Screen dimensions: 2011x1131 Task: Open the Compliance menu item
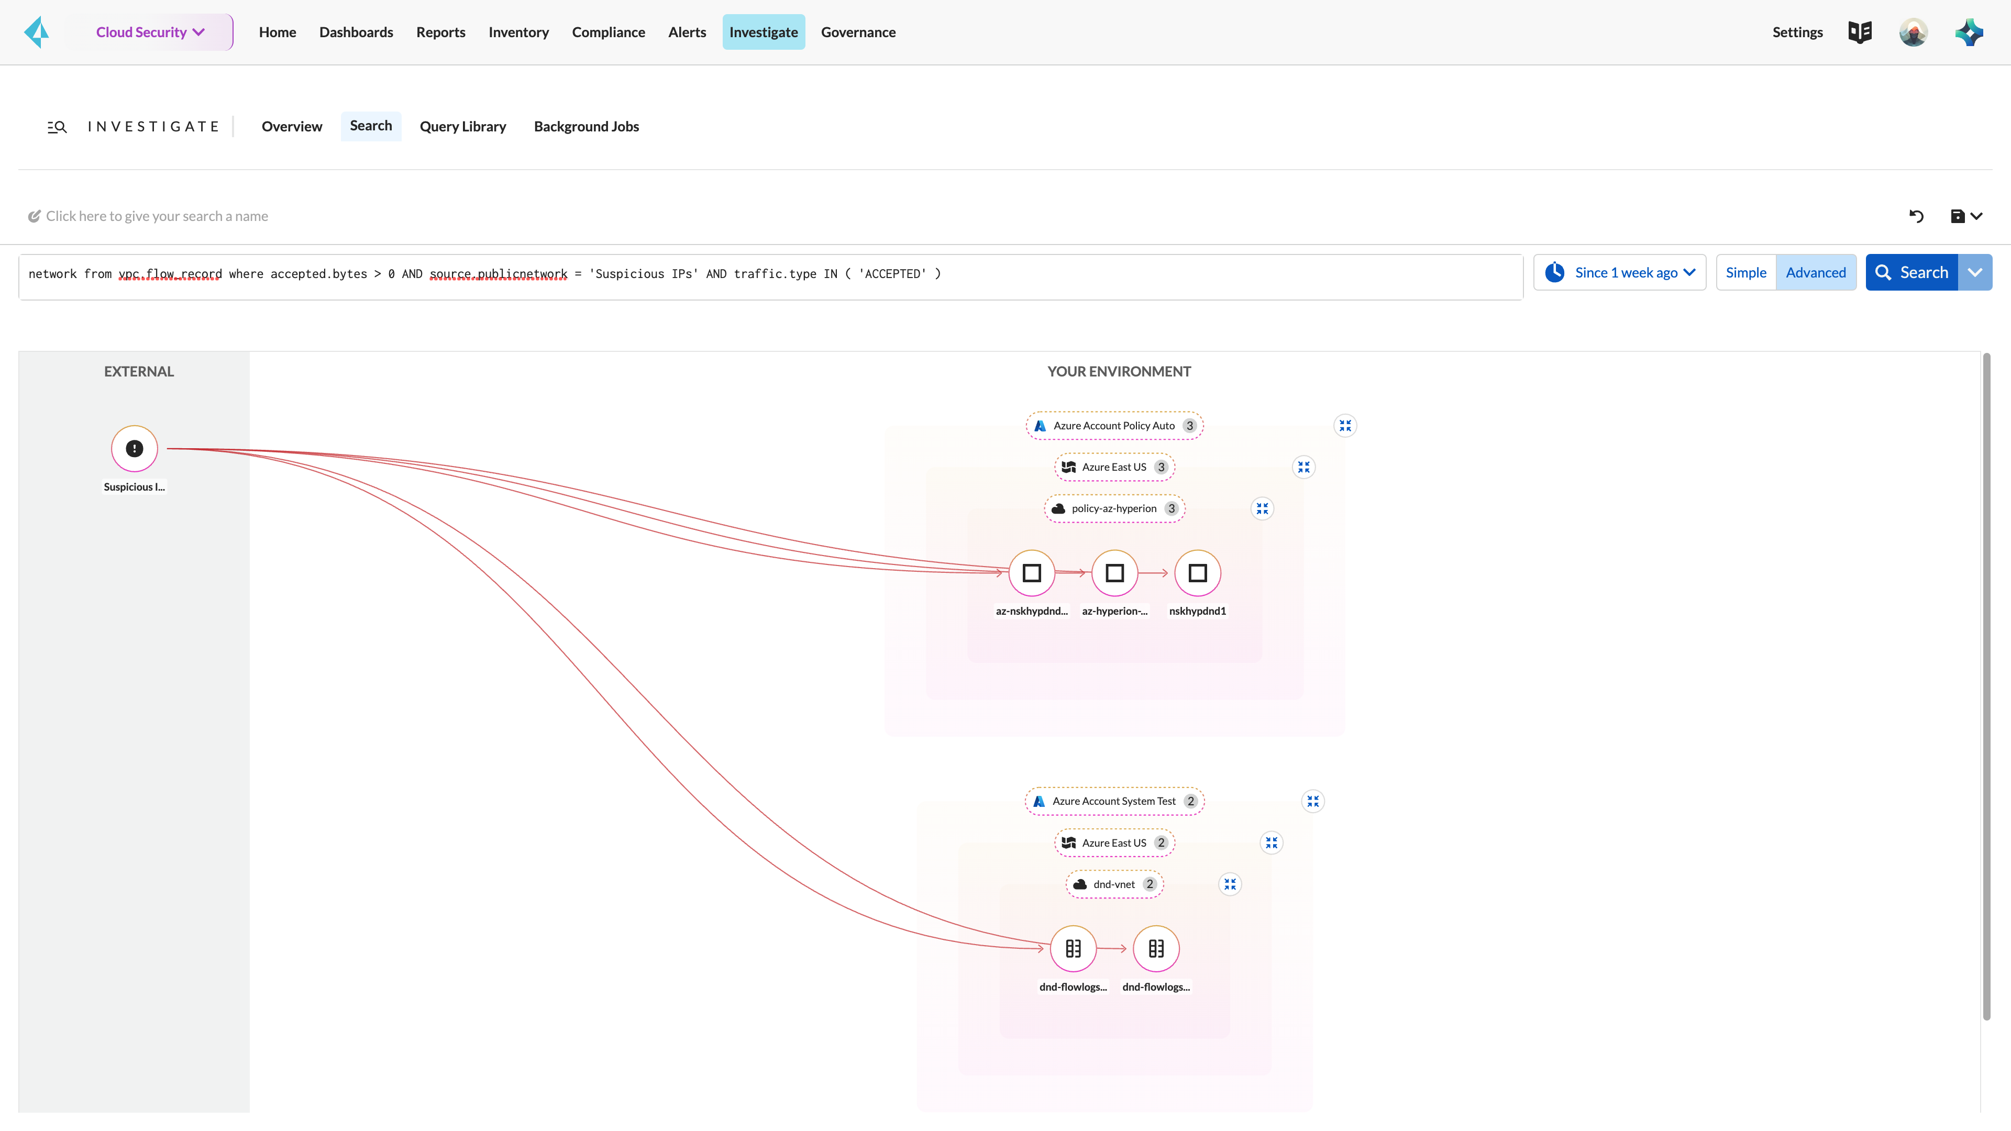(x=608, y=32)
